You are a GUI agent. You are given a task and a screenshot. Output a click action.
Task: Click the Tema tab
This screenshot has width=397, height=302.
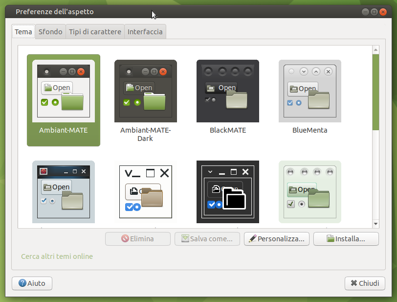click(x=23, y=32)
